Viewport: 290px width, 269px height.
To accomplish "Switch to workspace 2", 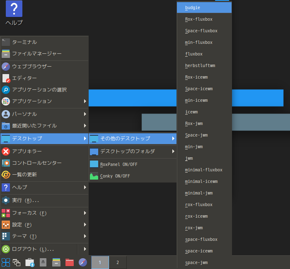I will [x=118, y=262].
